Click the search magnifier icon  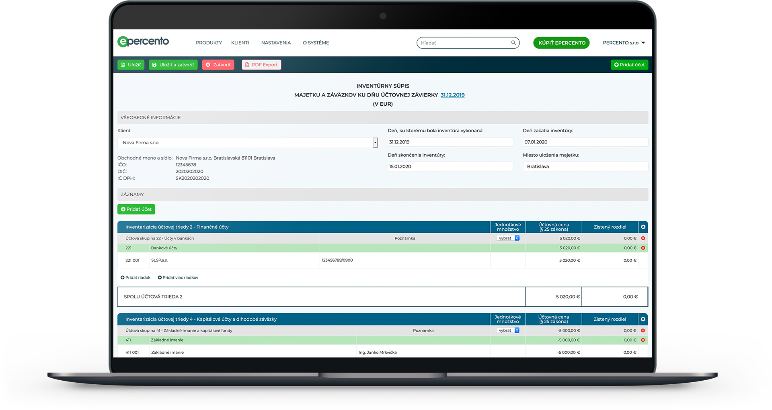click(513, 43)
